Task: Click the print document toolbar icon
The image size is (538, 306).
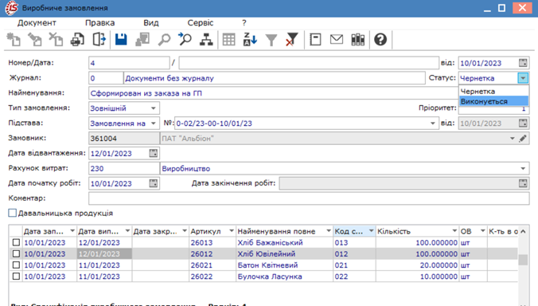Action: [77, 40]
